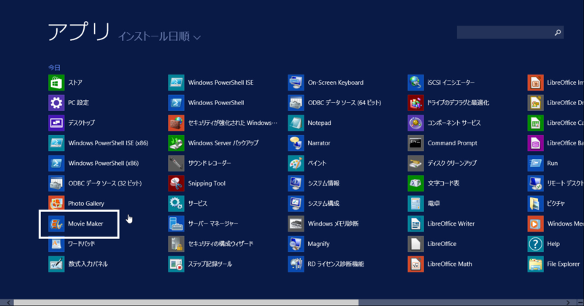Launch Command Prompt icon
Viewport: 584px width, 306px height.
(x=415, y=142)
